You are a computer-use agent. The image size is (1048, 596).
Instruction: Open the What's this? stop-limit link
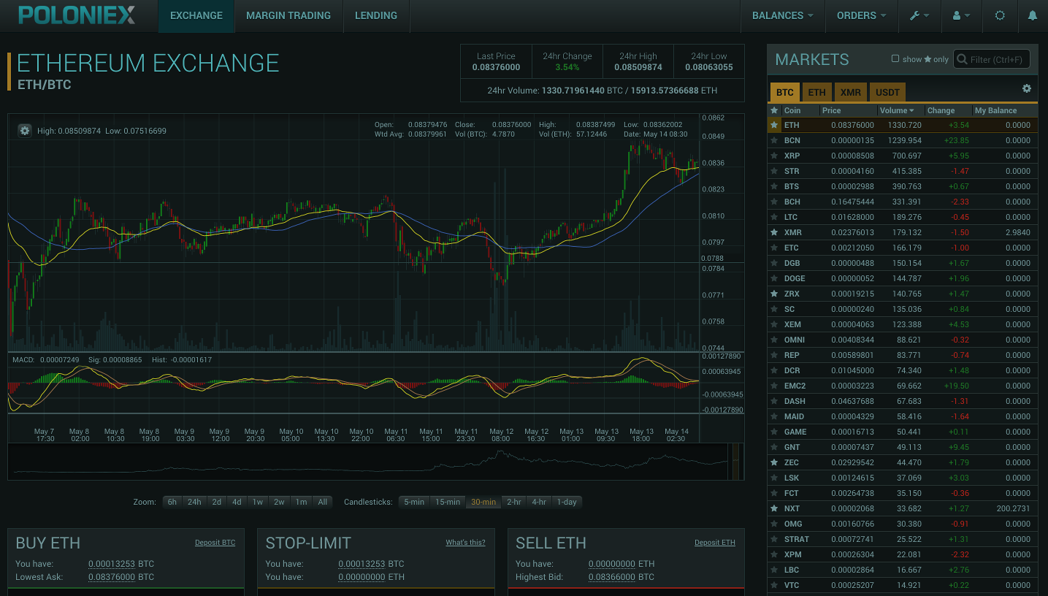point(466,543)
